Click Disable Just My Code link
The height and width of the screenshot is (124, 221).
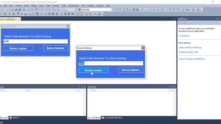click(188, 52)
